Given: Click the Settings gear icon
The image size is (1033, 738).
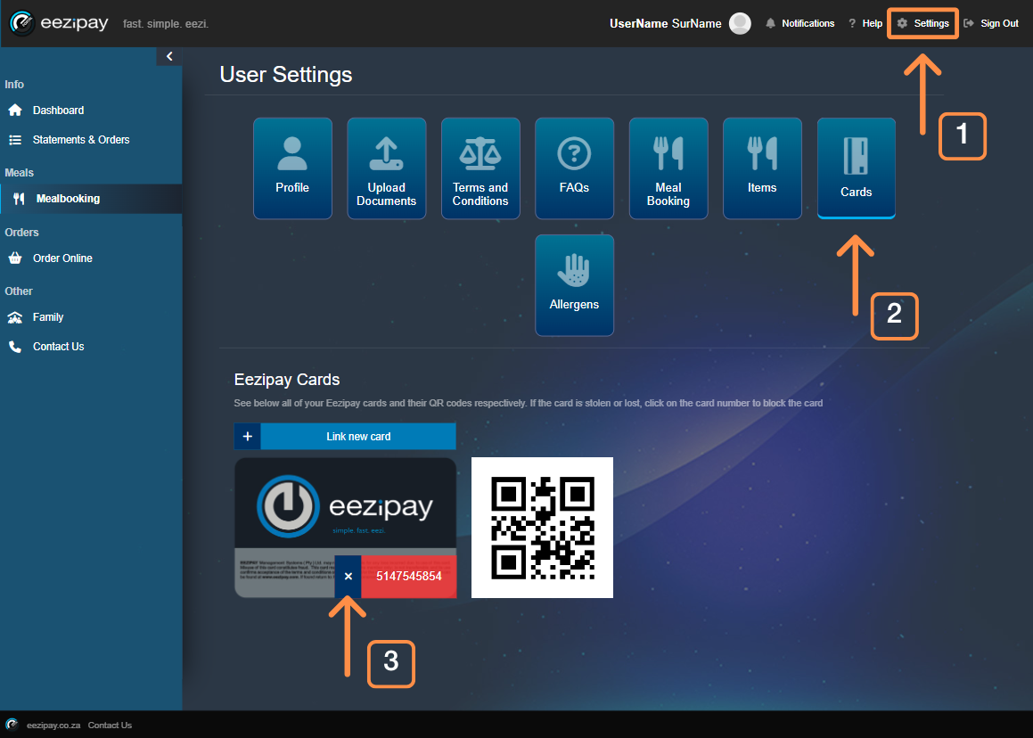Looking at the screenshot, I should tap(902, 24).
